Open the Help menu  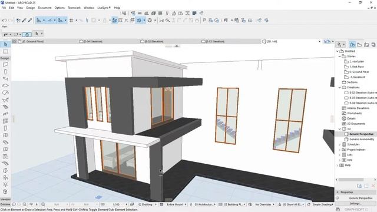coord(117,8)
